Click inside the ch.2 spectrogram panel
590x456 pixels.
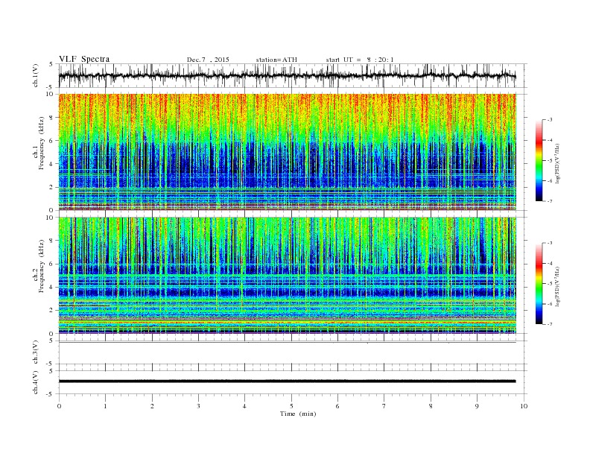click(x=287, y=276)
